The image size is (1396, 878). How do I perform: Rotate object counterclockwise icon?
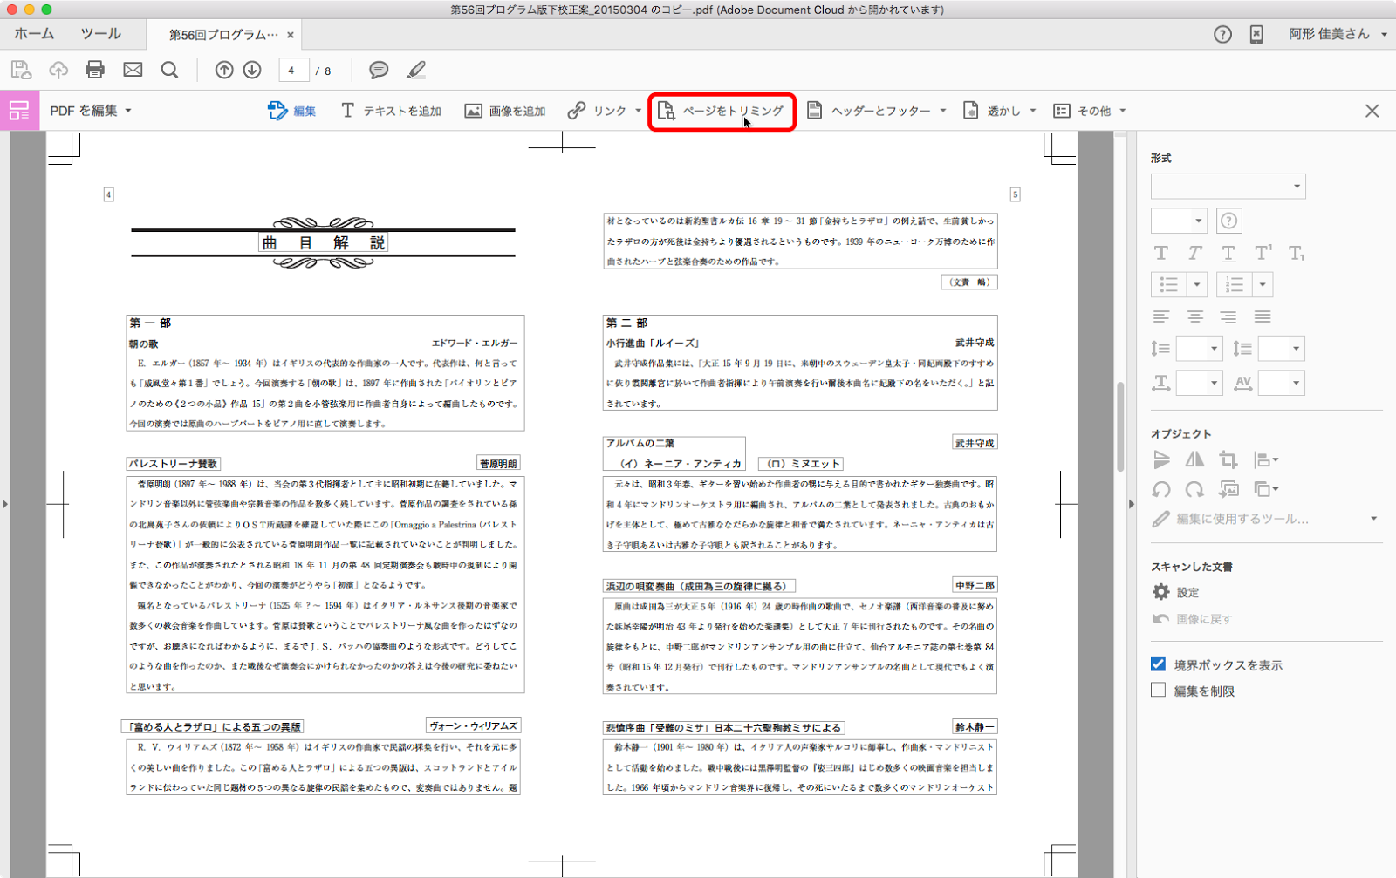(x=1160, y=489)
